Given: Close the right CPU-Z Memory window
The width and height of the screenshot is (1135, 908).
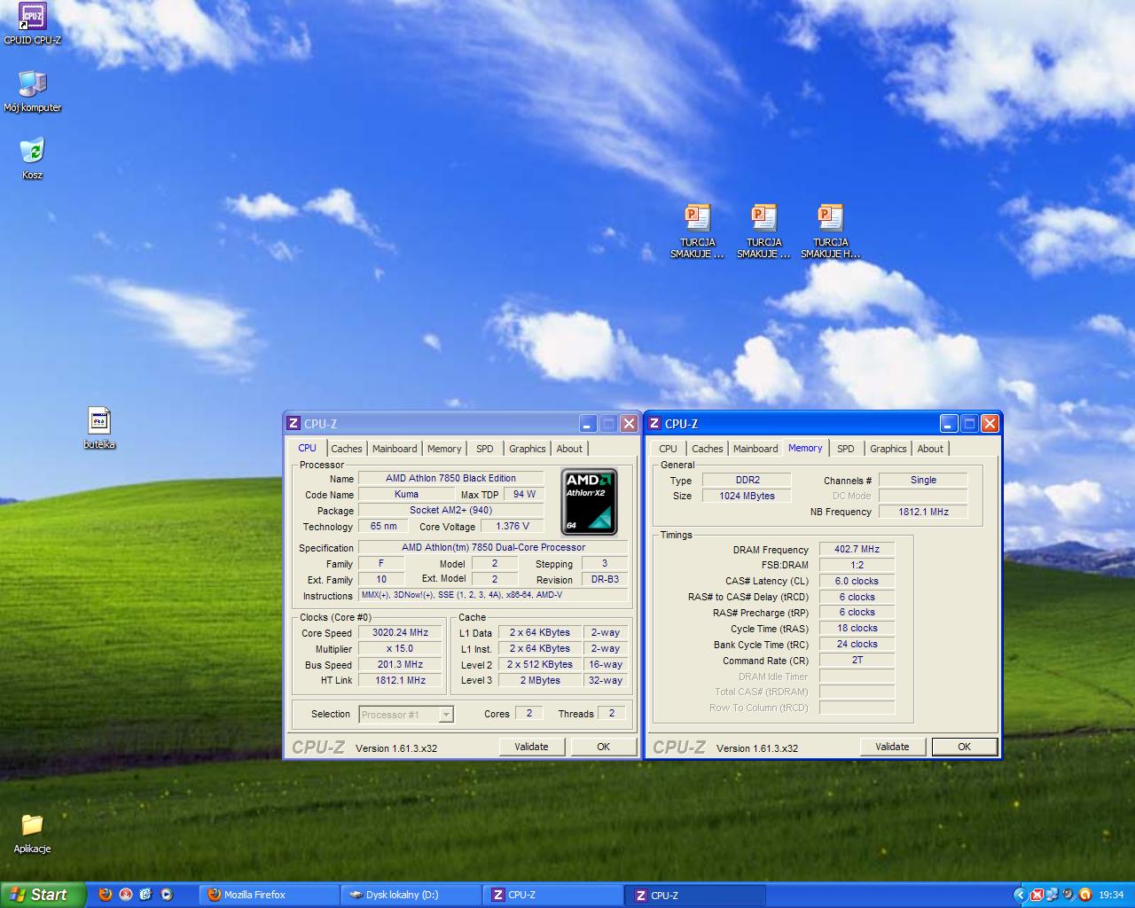Looking at the screenshot, I should (x=990, y=424).
